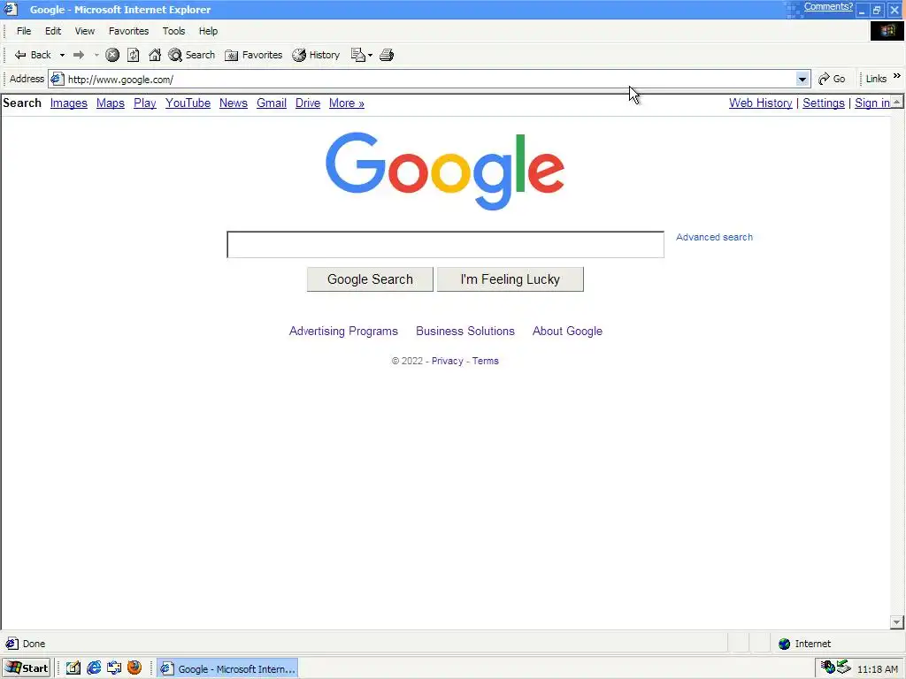Click the Google Search button
The image size is (906, 679).
click(370, 279)
